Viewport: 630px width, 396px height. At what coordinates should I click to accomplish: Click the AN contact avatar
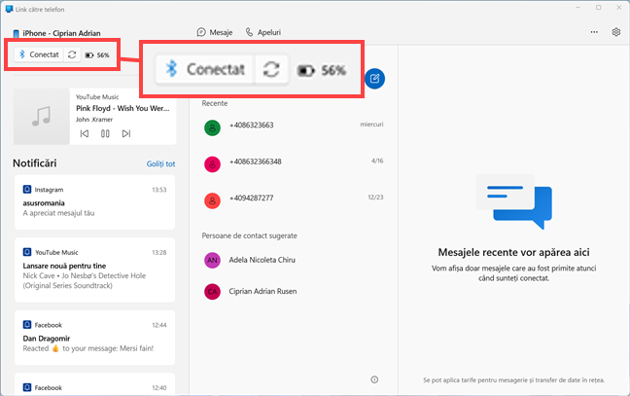212,260
